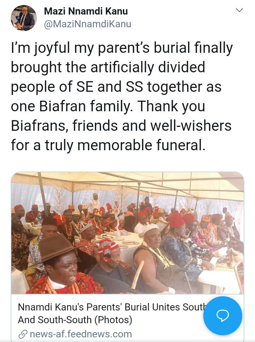Image resolution: width=255 pixels, height=342 pixels.
Task: Open the Mazi Nnamdi Kanu display name
Action: [86, 11]
